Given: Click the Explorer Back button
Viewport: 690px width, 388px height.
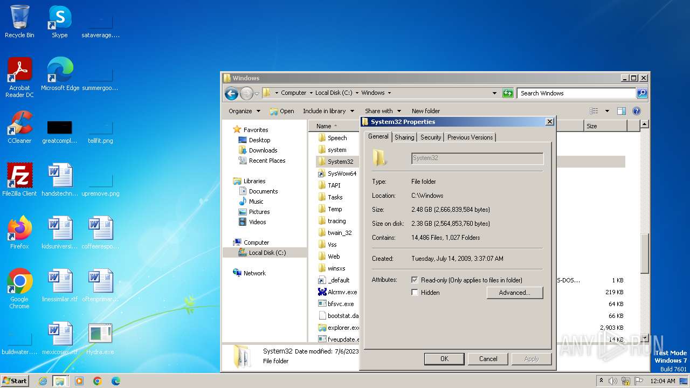Looking at the screenshot, I should 231,93.
